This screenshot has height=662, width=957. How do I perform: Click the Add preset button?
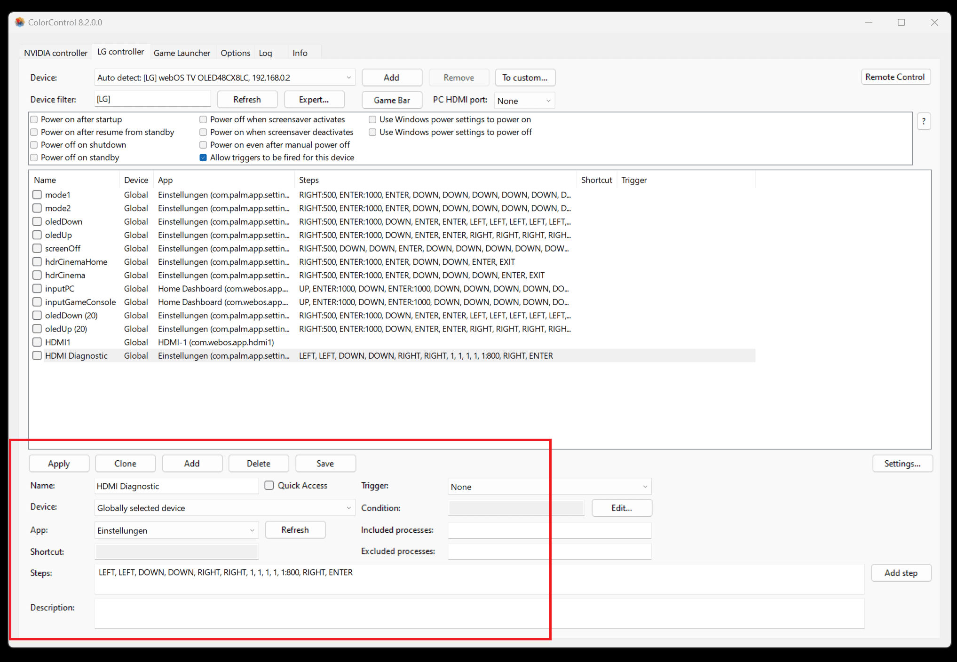click(192, 464)
